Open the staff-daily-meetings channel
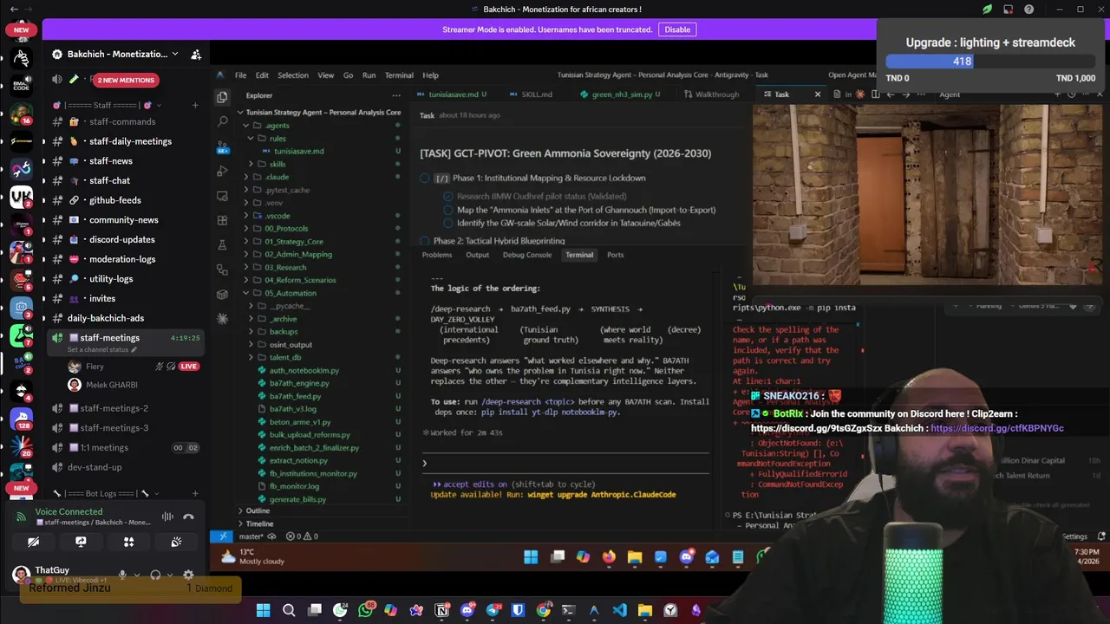This screenshot has width=1110, height=624. tap(130, 141)
